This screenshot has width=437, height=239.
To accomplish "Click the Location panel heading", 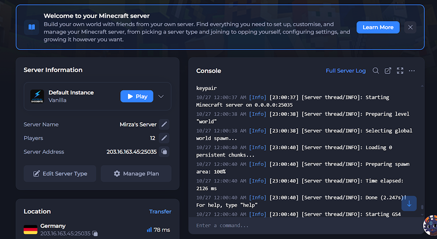I will pos(37,211).
